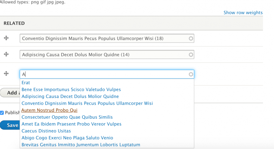This screenshot has height=149, width=274.
Task: Click autocomplete circle icon in Conventio field
Action: 191,38
